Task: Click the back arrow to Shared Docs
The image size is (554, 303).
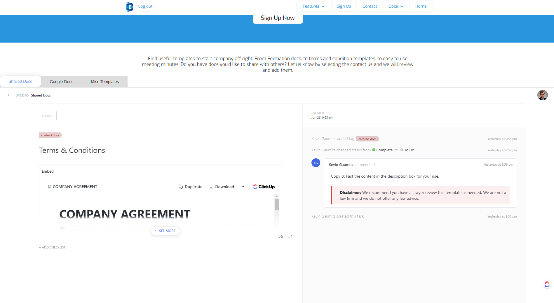Action: click(10, 95)
